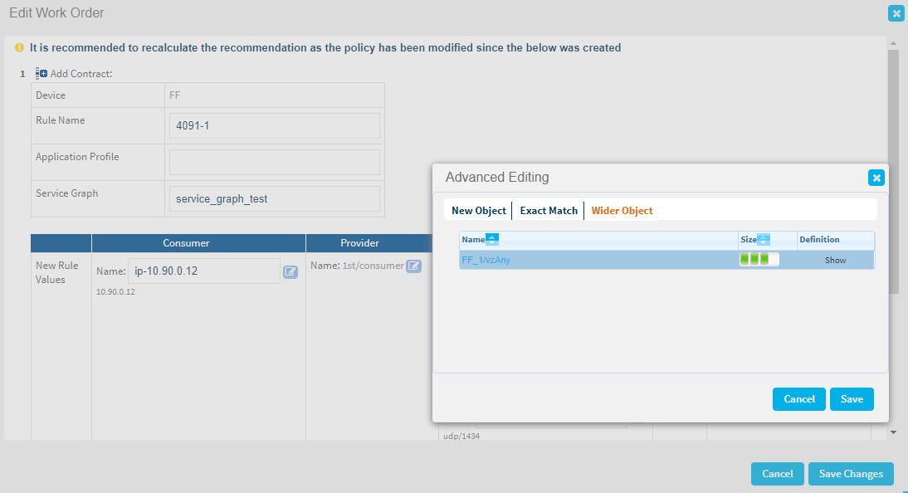
Task: Sort objects by the Size column arrow
Action: [x=764, y=240]
